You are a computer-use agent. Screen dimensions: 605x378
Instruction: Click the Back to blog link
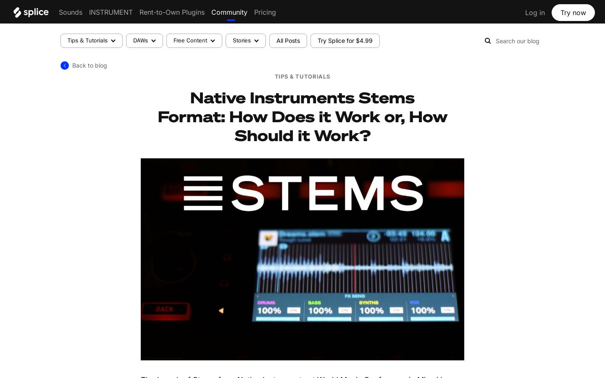(89, 66)
